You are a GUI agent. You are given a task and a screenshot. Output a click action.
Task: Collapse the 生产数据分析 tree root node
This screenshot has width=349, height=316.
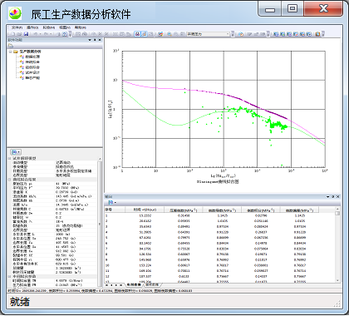tap(11, 52)
